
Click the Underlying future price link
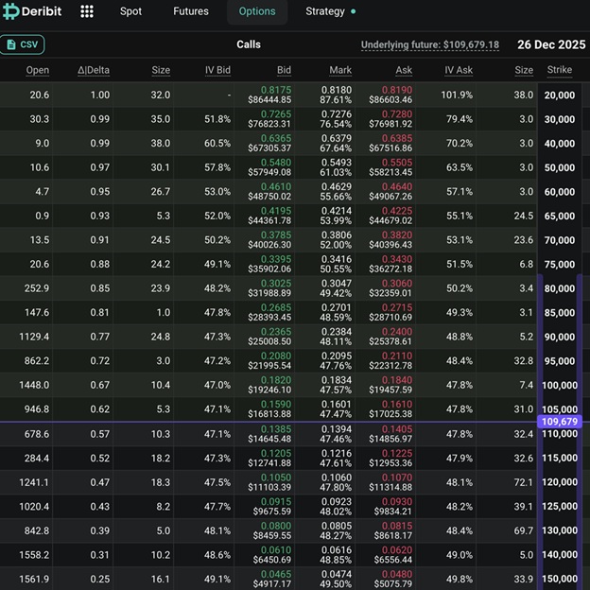[x=429, y=44]
